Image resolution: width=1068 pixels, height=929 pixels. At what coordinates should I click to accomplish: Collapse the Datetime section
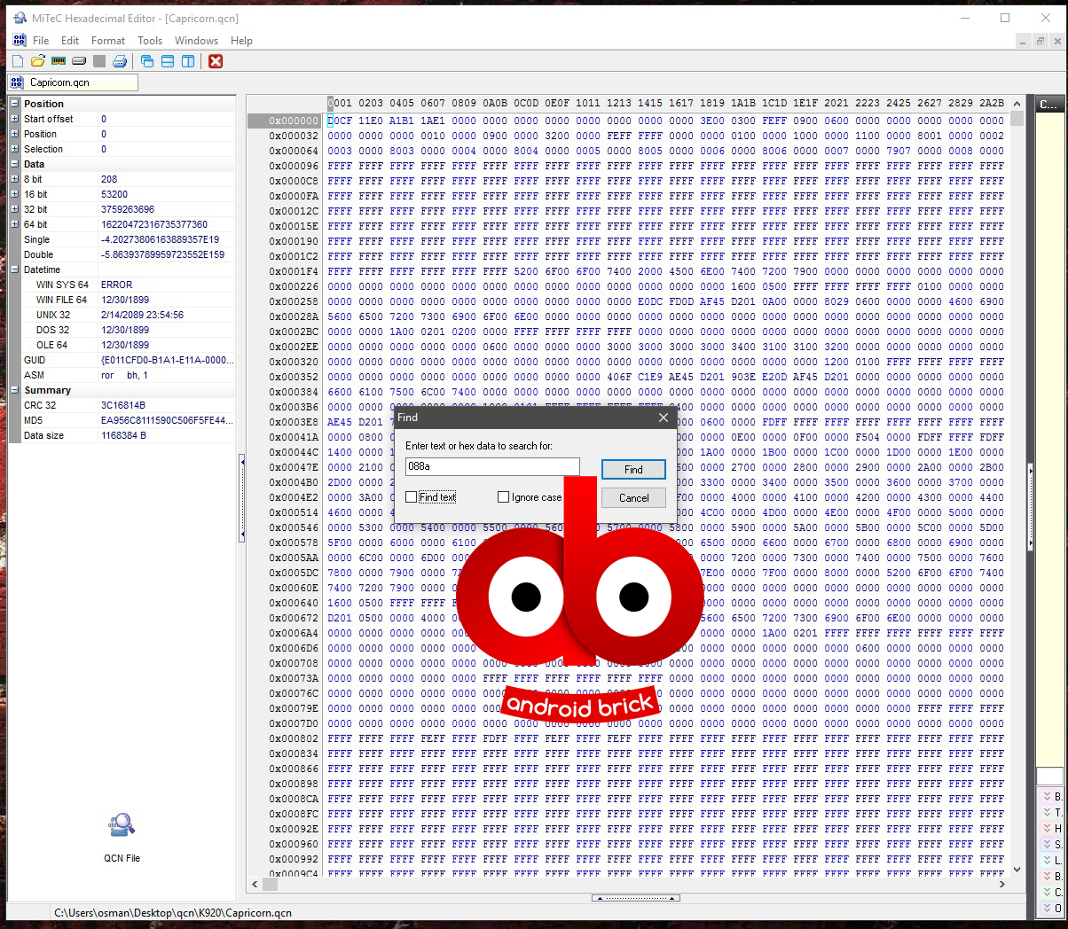point(15,269)
